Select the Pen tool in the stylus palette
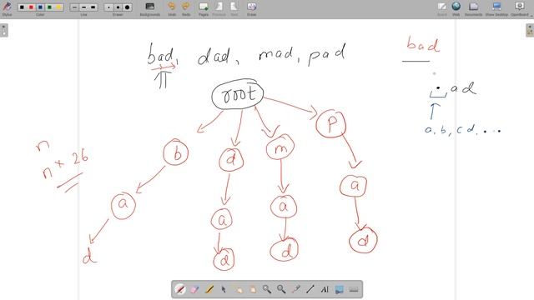534x300 pixels. tap(180, 289)
